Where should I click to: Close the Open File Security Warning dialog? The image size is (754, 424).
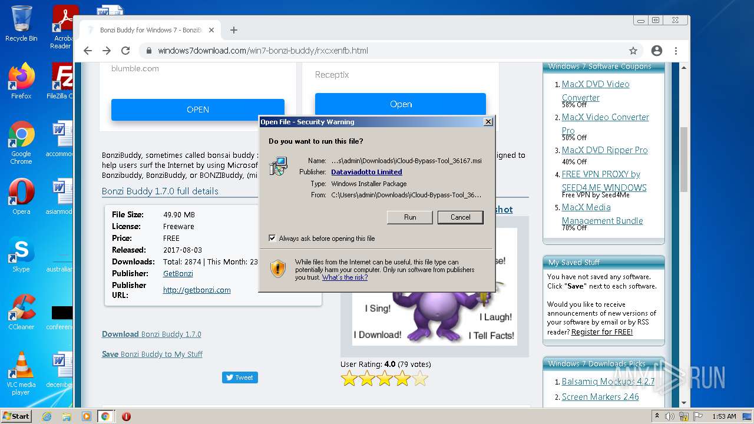tap(488, 122)
